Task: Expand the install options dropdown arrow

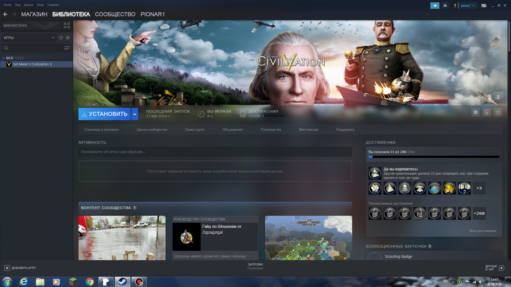Action: coord(135,114)
